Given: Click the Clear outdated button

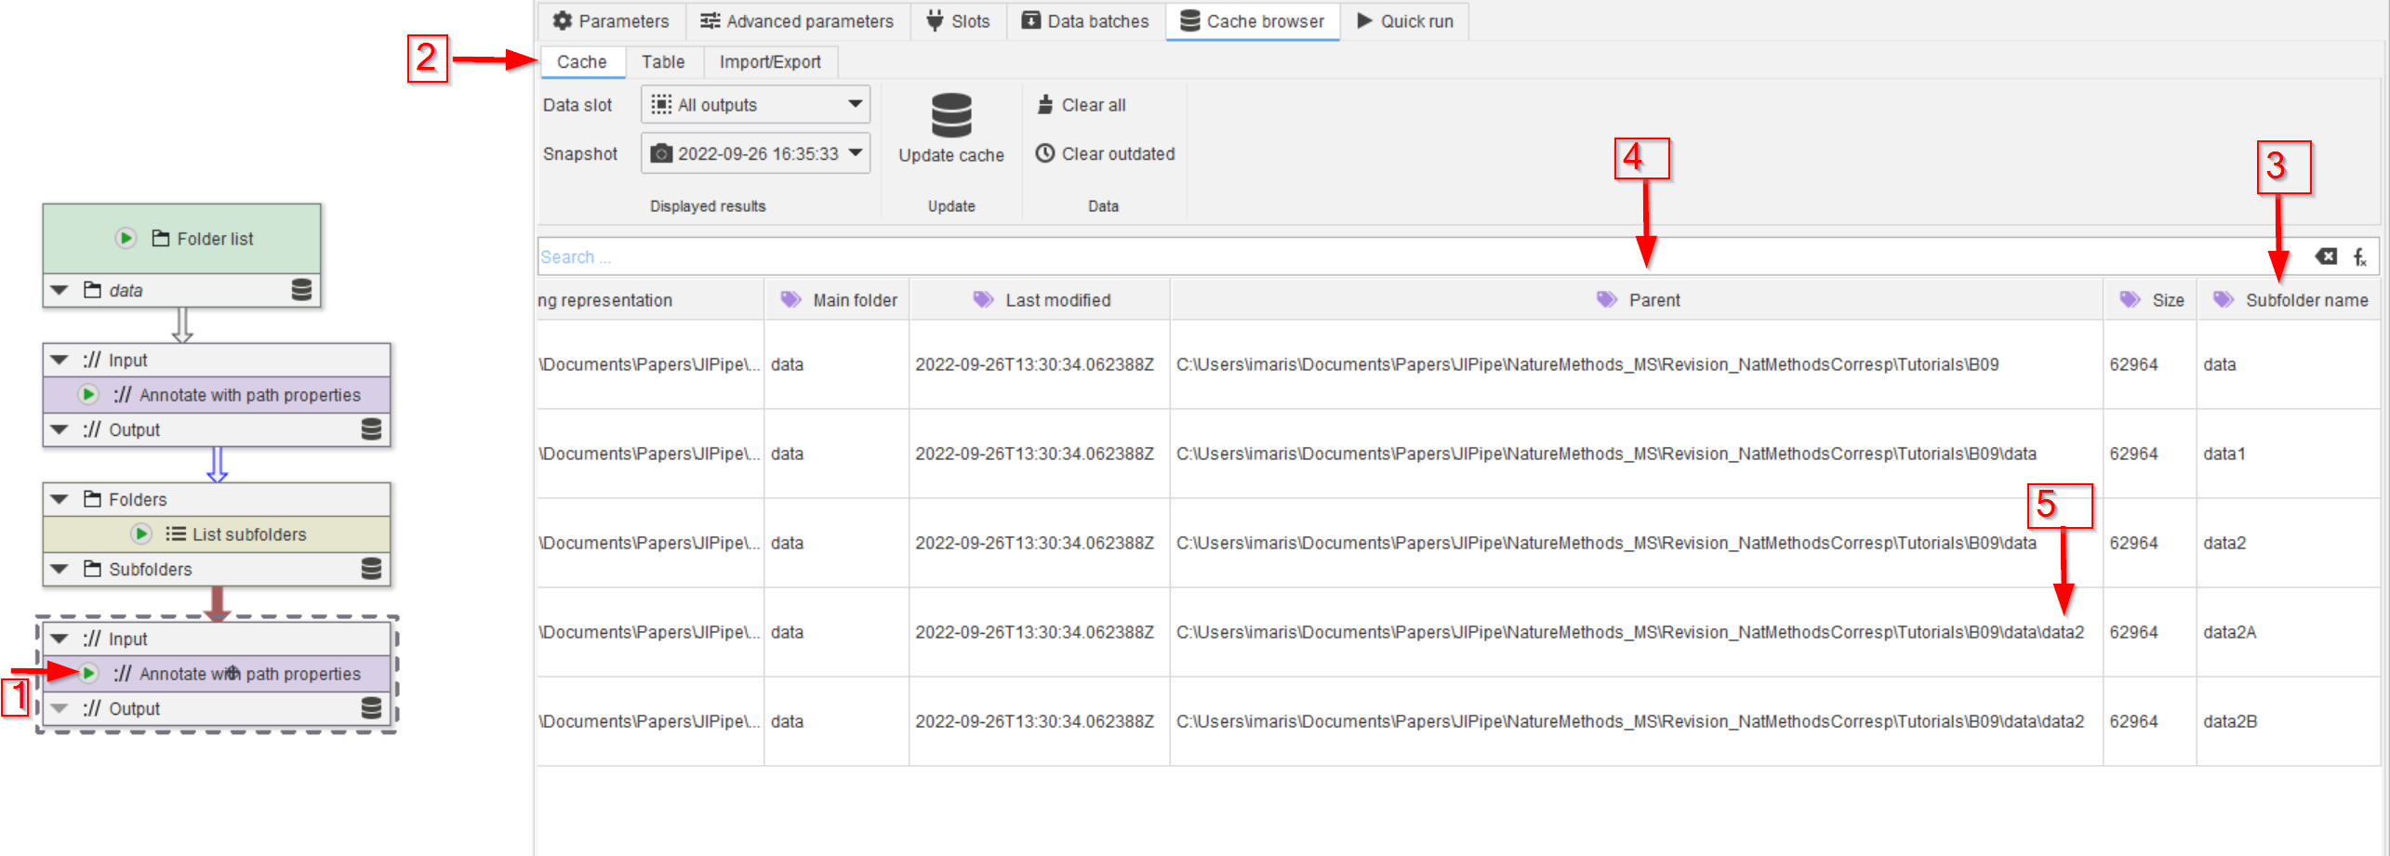Looking at the screenshot, I should click(1106, 153).
